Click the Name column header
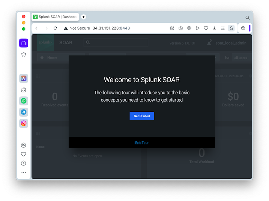Image resolution: width=269 pixels, height=201 pixels. click(x=40, y=147)
